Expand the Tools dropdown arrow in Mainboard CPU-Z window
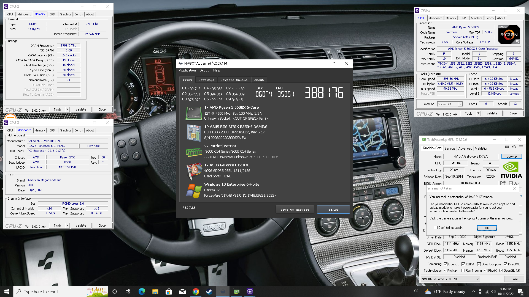 (x=67, y=226)
